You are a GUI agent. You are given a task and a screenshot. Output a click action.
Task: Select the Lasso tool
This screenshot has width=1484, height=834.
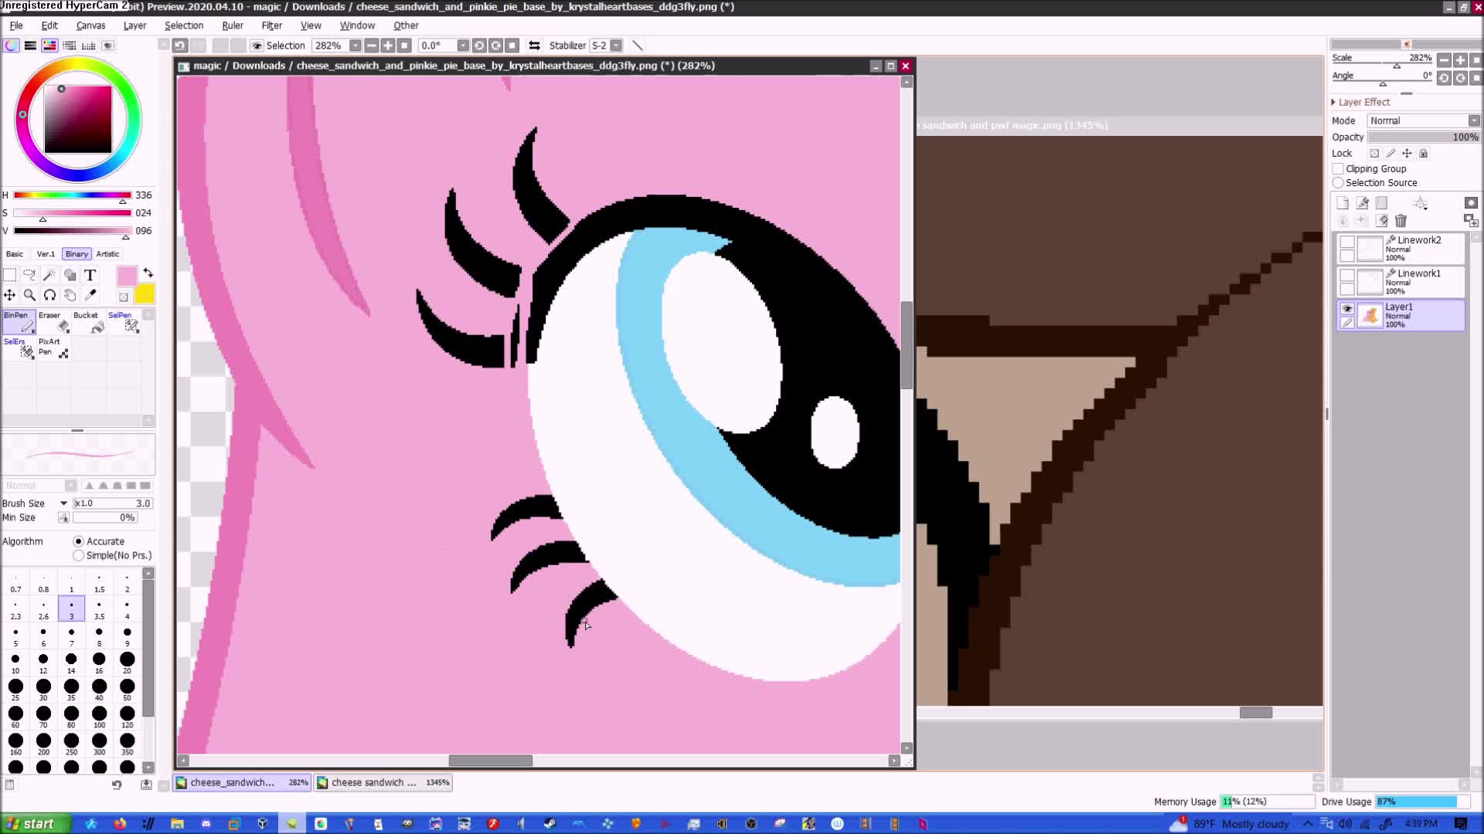[29, 275]
